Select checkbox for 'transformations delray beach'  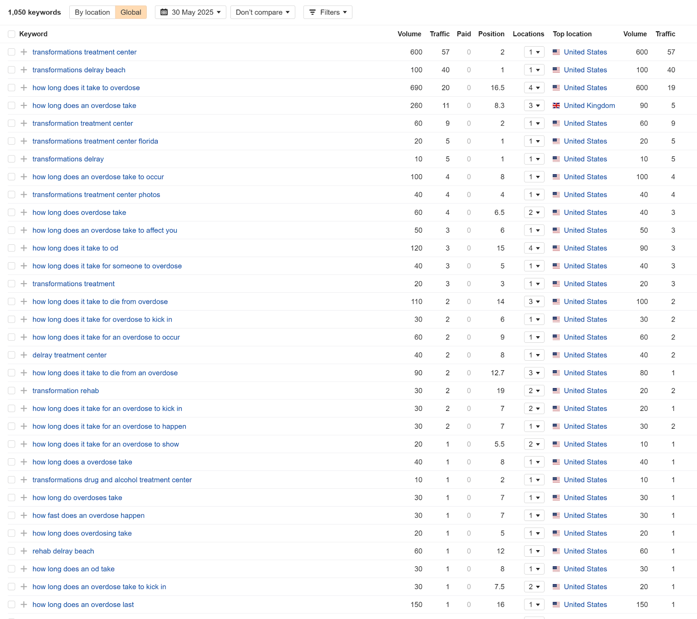tap(11, 70)
